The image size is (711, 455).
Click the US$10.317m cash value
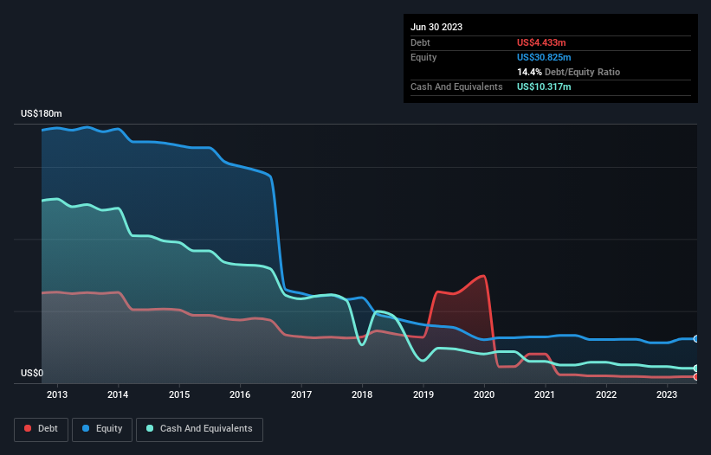point(544,87)
